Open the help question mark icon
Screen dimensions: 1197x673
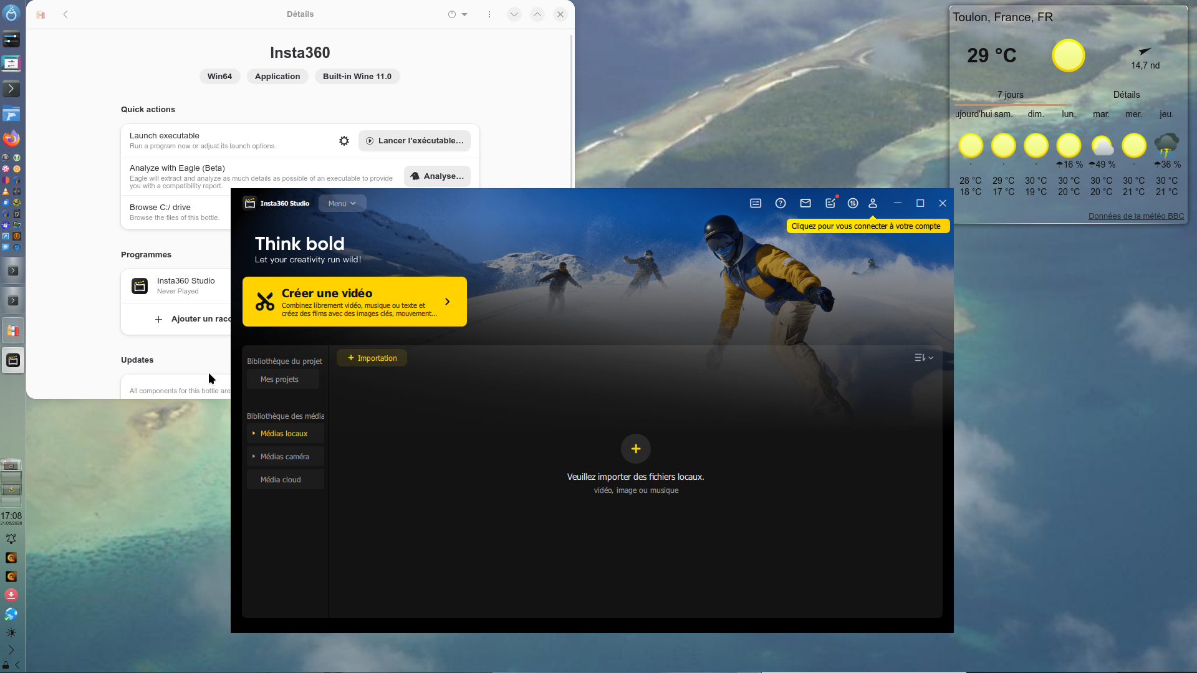tap(781, 203)
